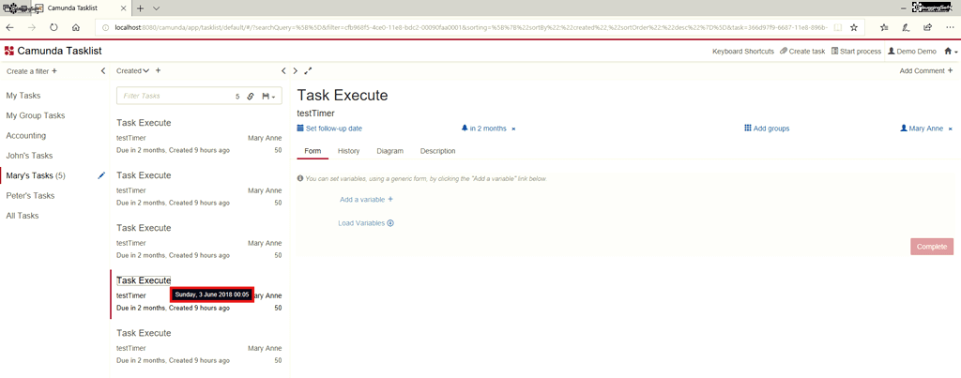The width and height of the screenshot is (961, 378).
Task: Switch to the Diagram tab
Action: pos(389,151)
